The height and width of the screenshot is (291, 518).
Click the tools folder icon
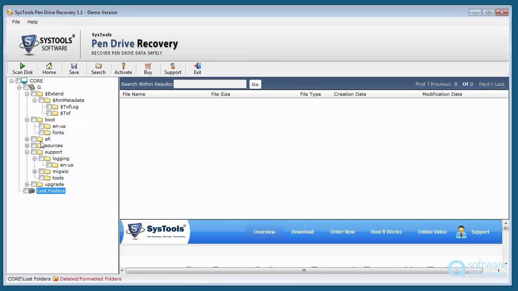[x=47, y=178]
